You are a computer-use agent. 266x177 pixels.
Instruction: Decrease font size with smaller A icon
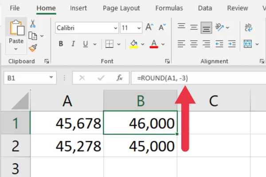pyautogui.click(x=162, y=27)
